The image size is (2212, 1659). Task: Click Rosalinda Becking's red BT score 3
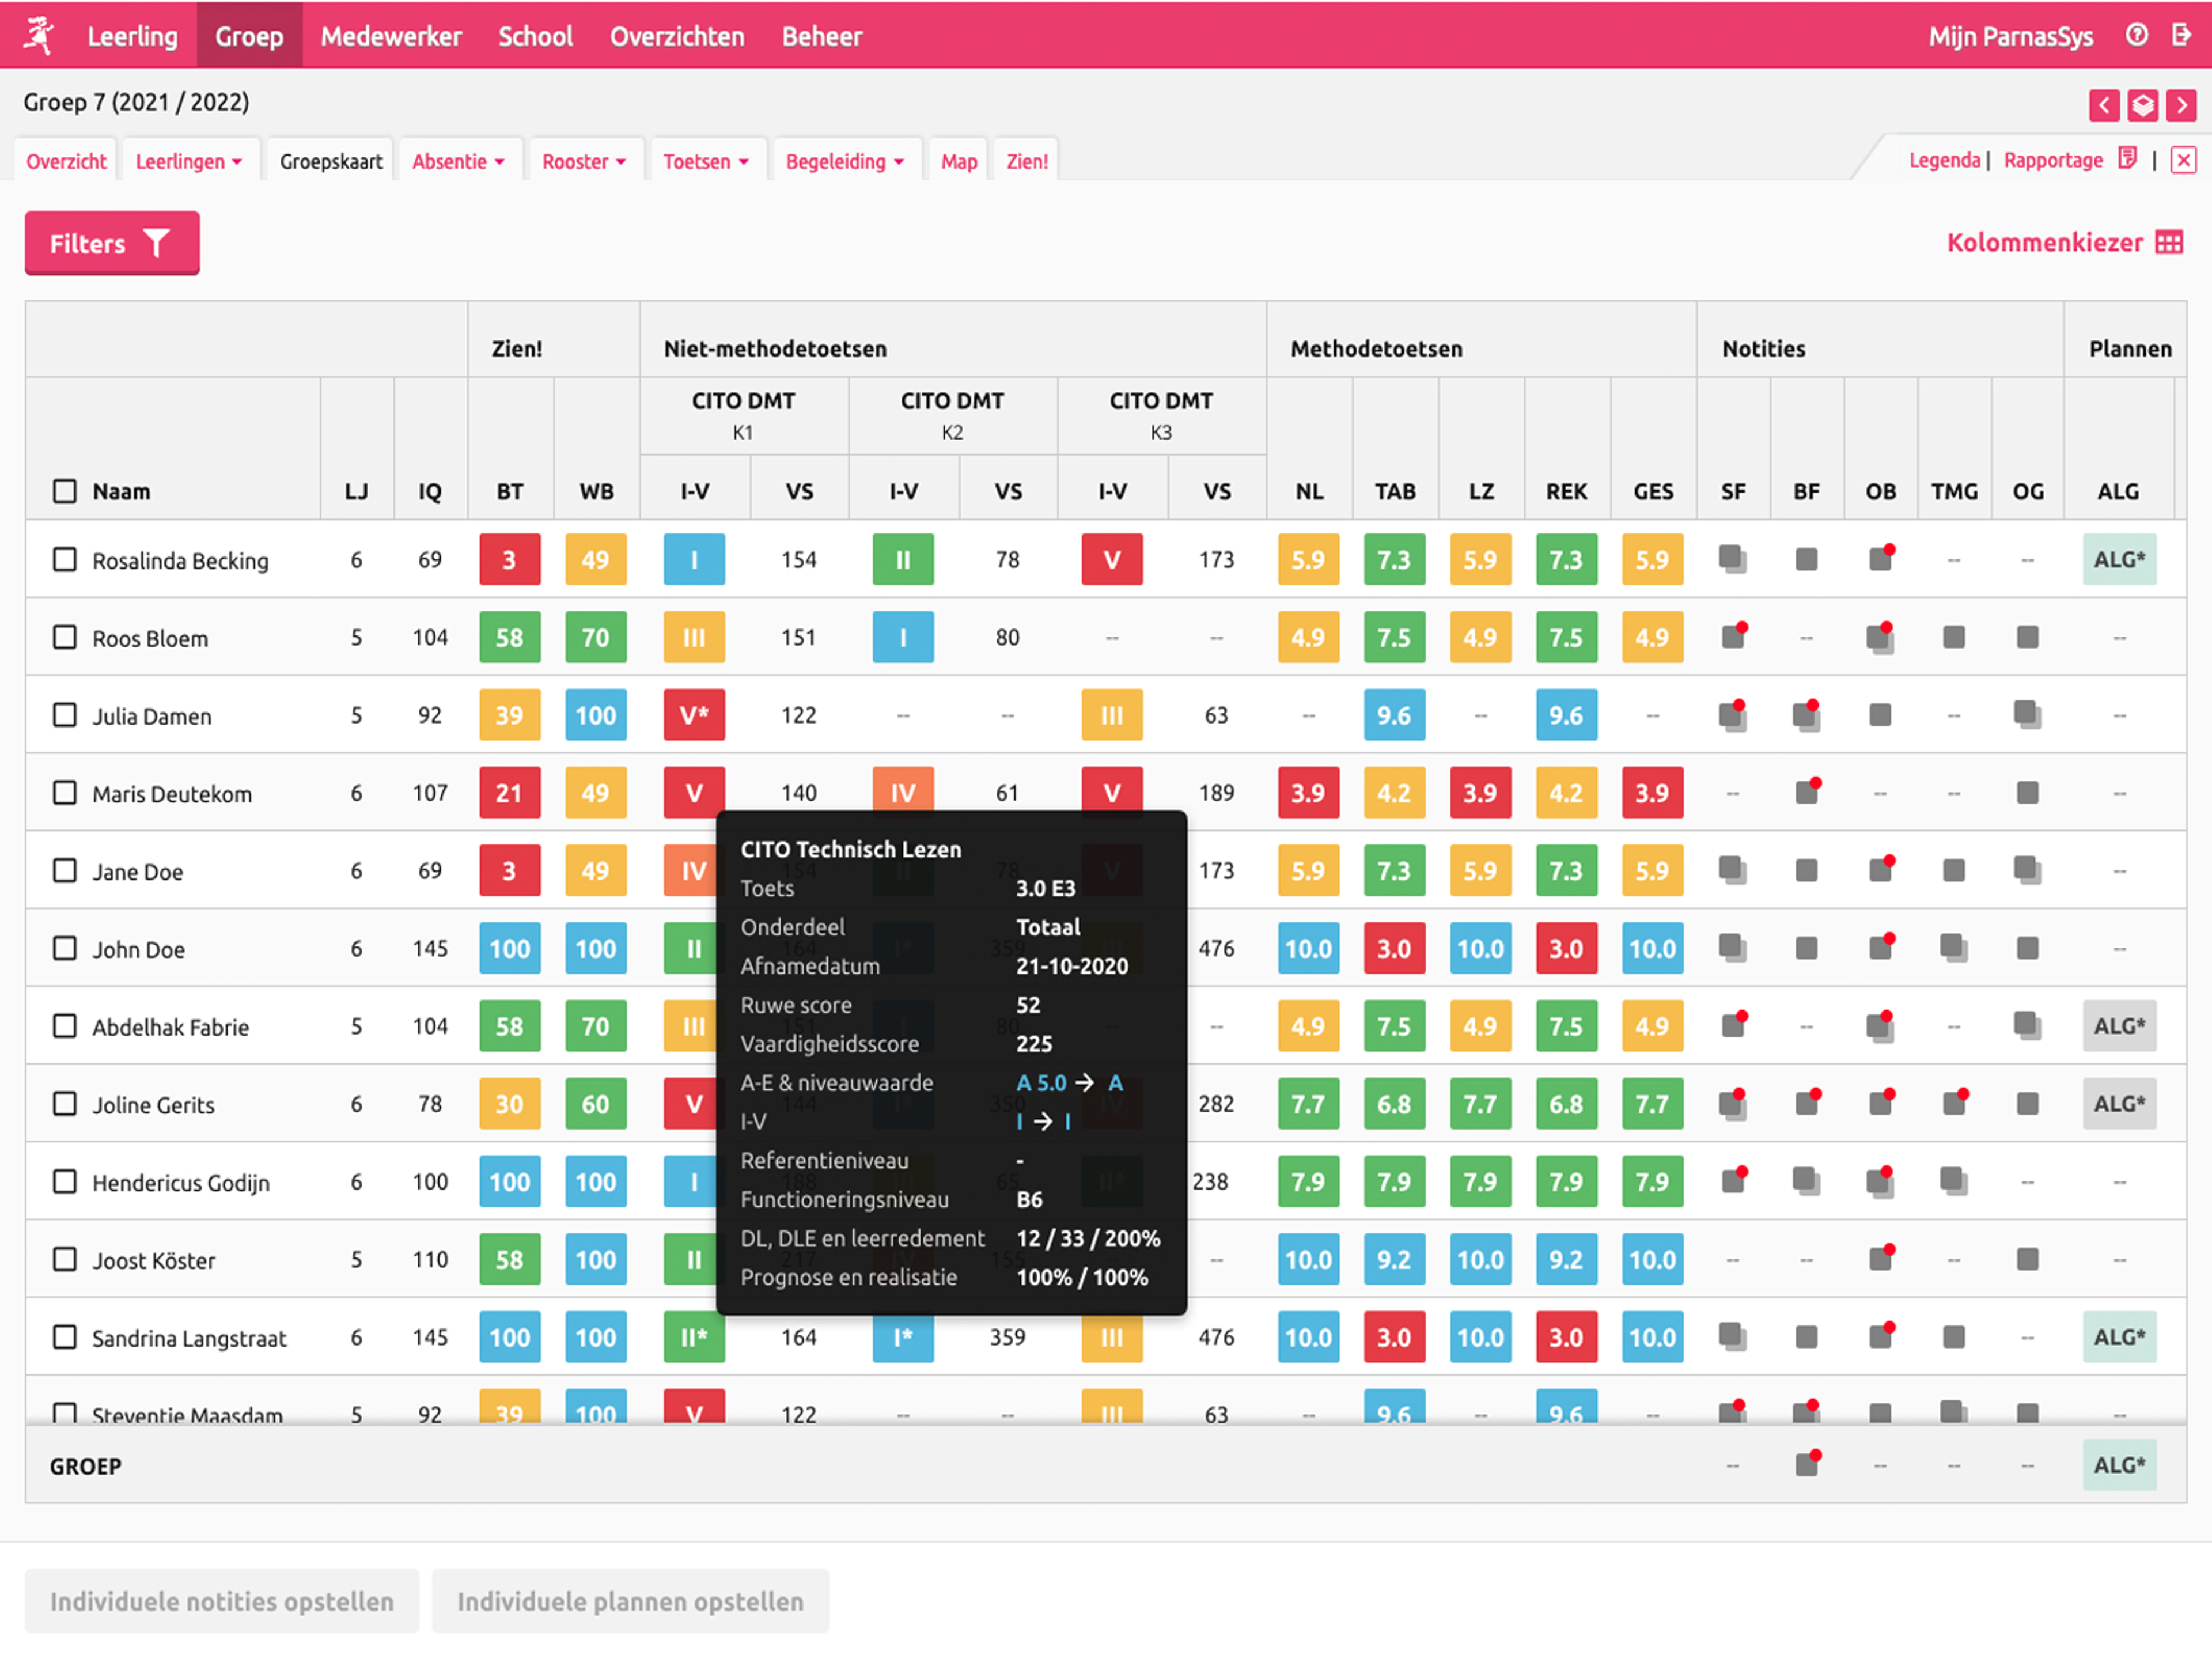pos(509,559)
